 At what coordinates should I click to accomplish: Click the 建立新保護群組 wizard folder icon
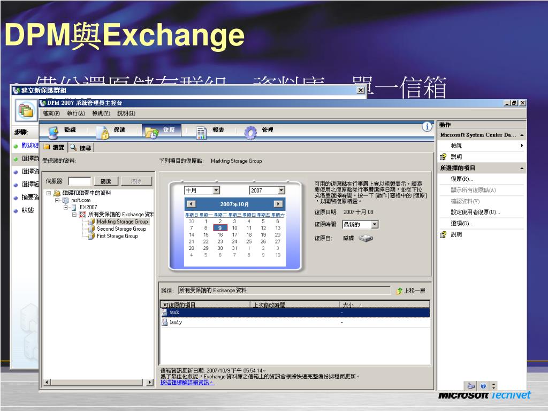point(26,110)
